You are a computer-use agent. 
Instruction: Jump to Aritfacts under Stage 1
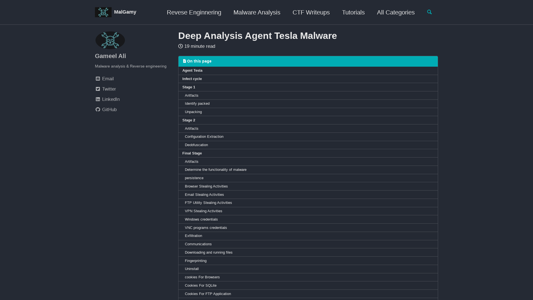click(308, 96)
